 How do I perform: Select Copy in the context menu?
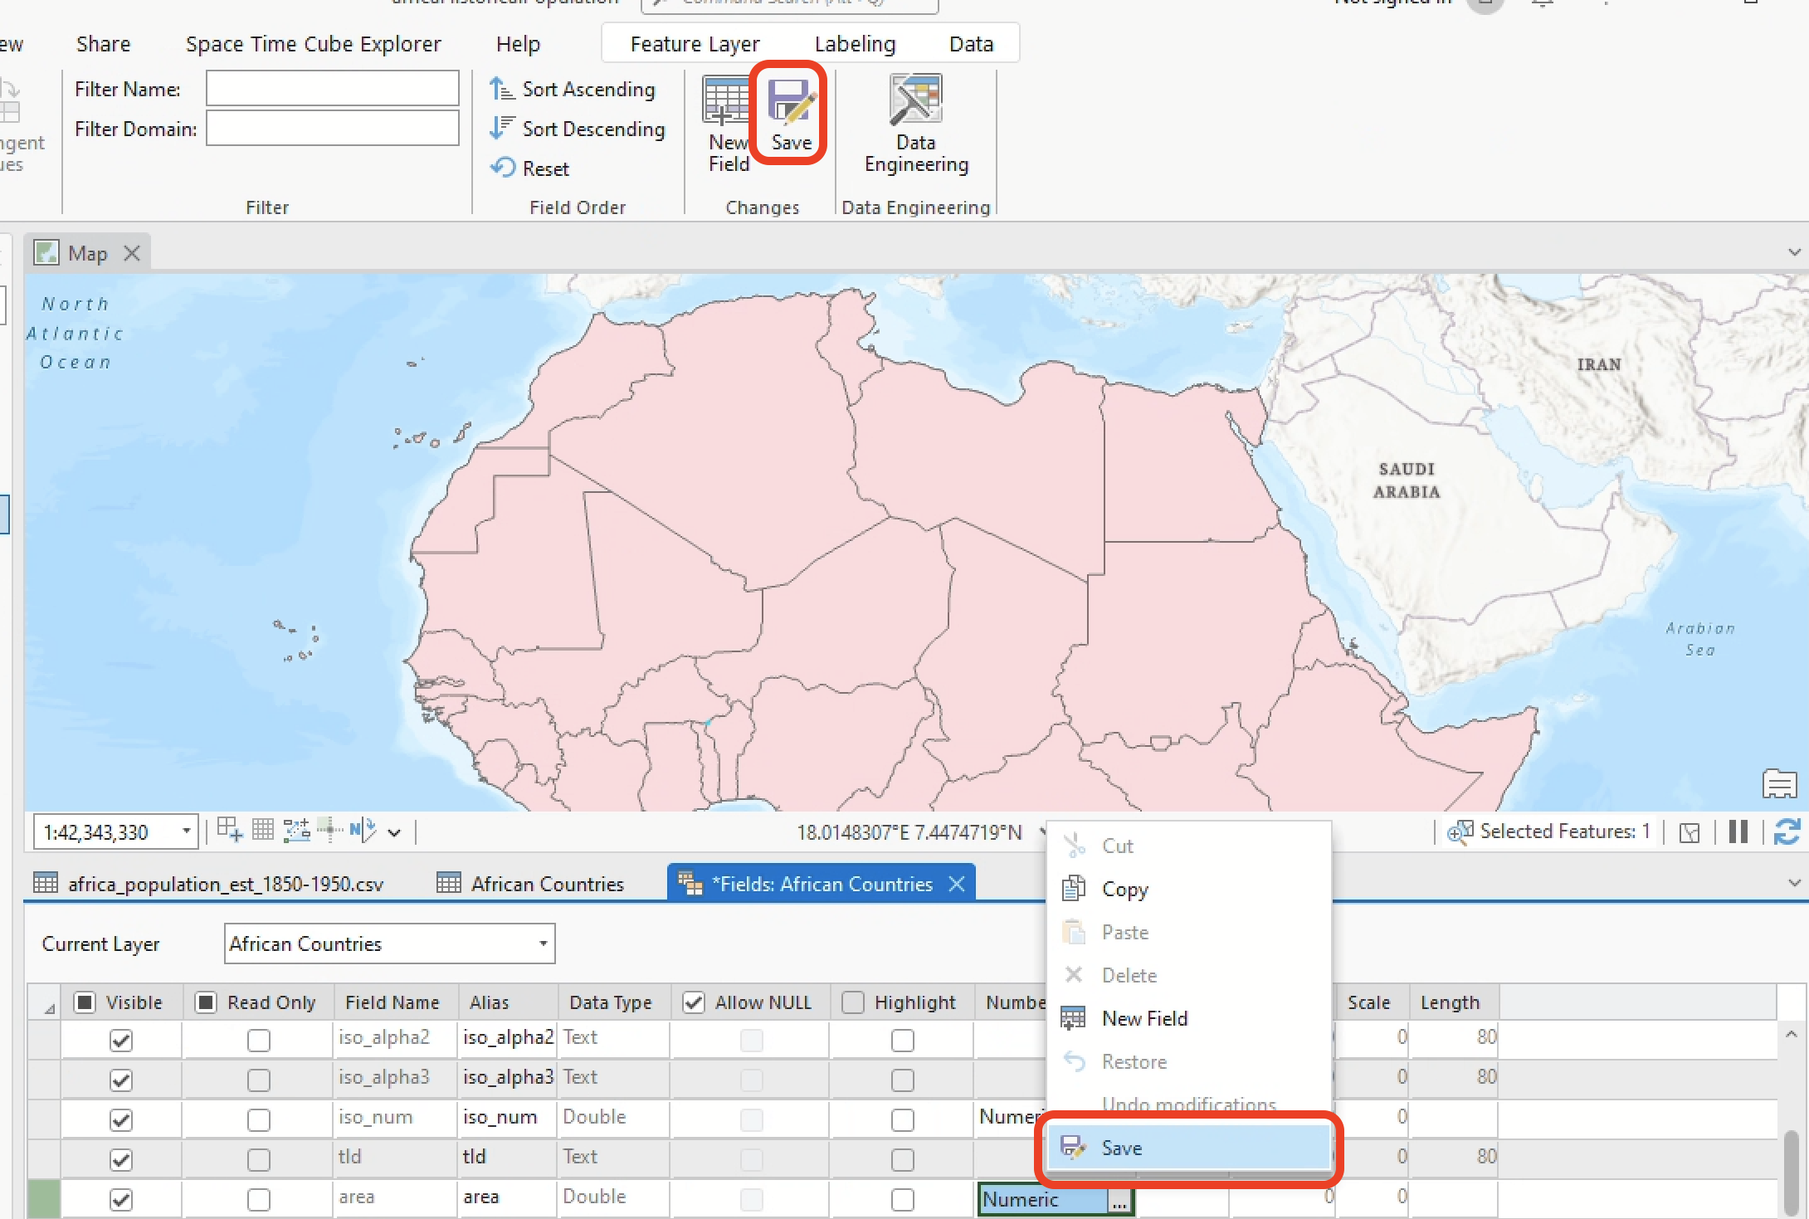coord(1124,889)
